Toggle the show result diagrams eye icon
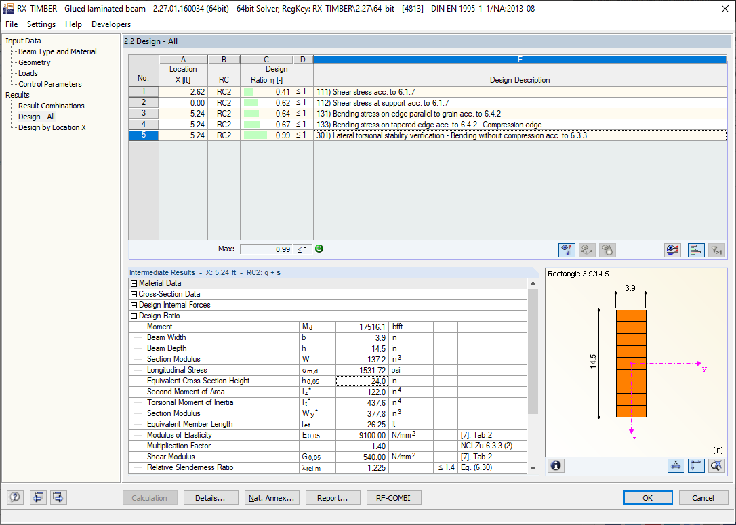The height and width of the screenshot is (525, 736). [x=567, y=250]
